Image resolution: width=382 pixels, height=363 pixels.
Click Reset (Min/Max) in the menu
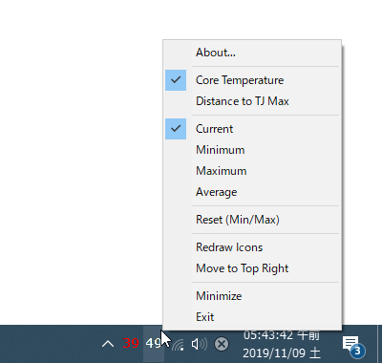[x=252, y=220]
